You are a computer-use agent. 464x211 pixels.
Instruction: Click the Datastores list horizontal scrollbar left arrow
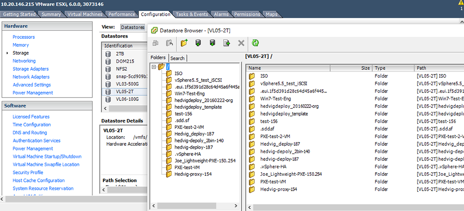(x=105, y=108)
